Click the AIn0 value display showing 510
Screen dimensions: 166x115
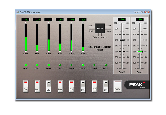click(25, 20)
